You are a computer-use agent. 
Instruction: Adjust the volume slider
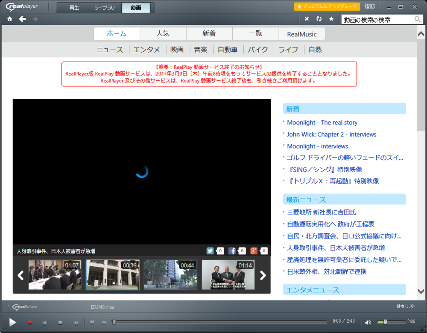coord(391,322)
